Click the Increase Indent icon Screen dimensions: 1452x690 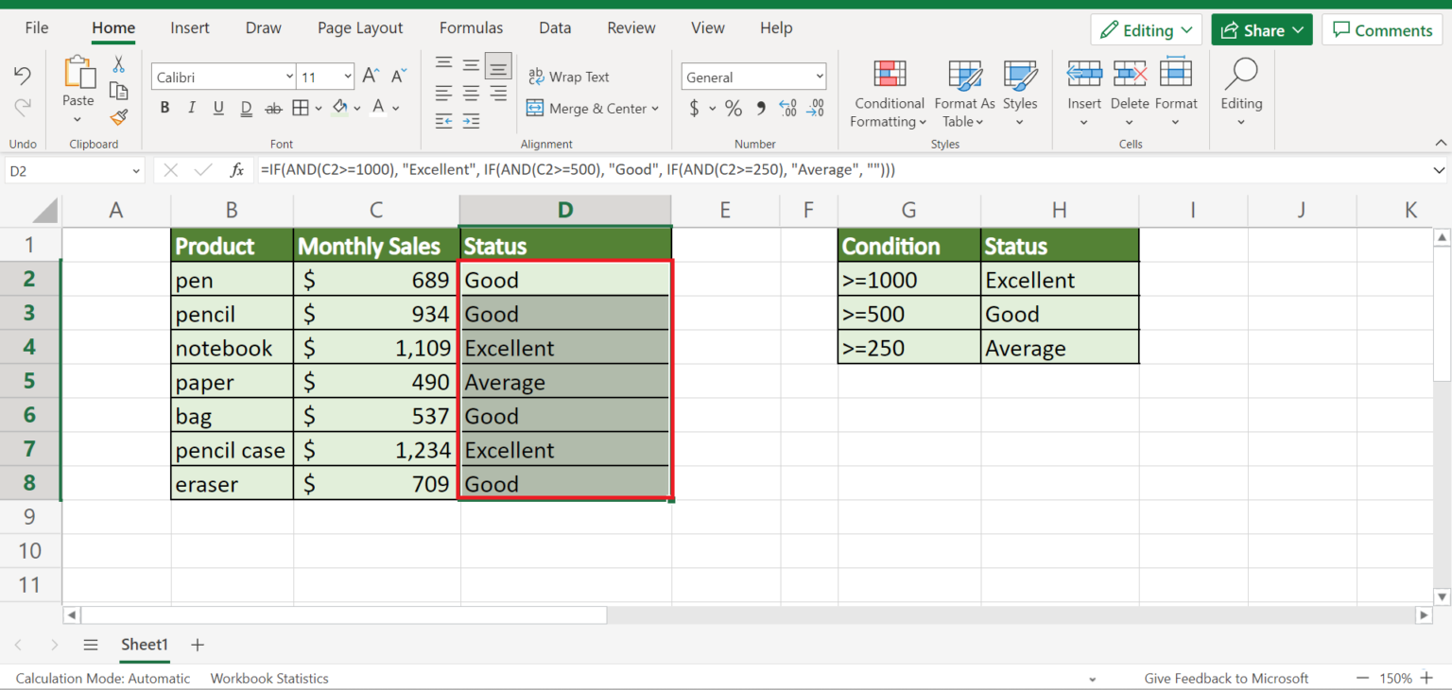click(x=472, y=121)
